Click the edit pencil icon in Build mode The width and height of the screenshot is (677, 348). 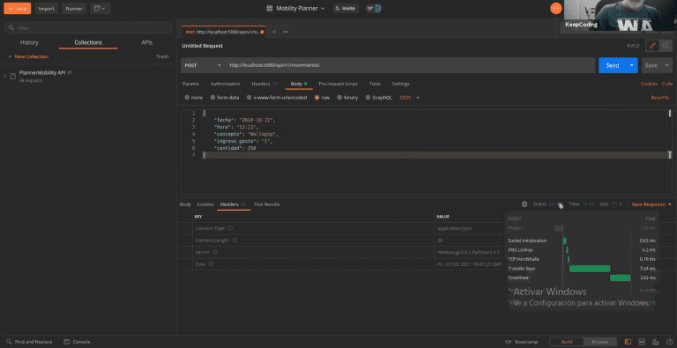(x=652, y=45)
